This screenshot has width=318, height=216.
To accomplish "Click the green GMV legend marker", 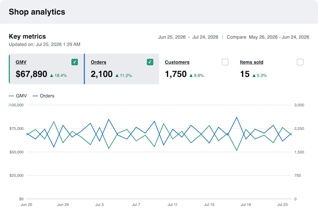I will (x=11, y=96).
